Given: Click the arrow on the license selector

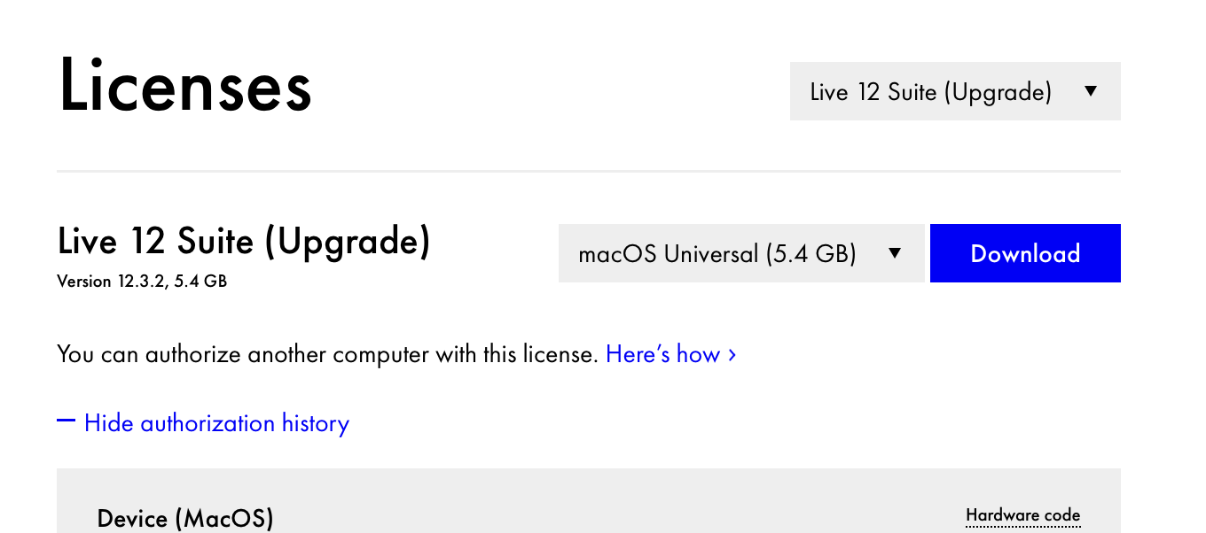Looking at the screenshot, I should [1092, 91].
